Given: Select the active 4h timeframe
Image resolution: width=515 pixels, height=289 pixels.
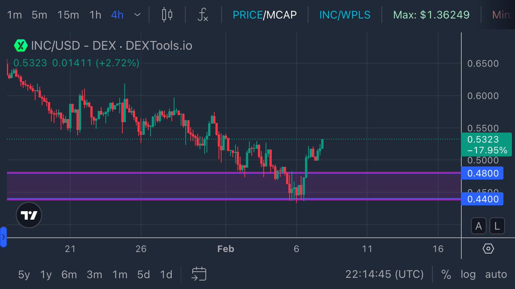Looking at the screenshot, I should pyautogui.click(x=117, y=15).
